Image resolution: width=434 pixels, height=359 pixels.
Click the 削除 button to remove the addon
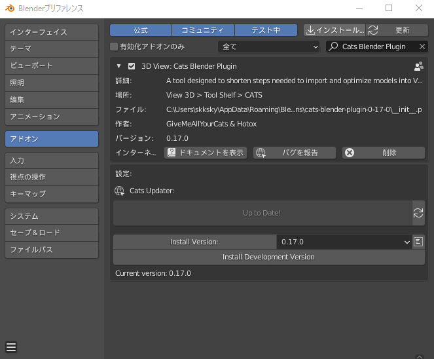pyautogui.click(x=384, y=153)
